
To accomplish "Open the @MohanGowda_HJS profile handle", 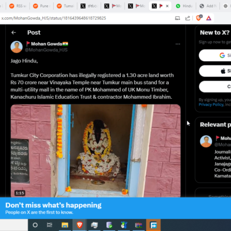I will [46, 50].
